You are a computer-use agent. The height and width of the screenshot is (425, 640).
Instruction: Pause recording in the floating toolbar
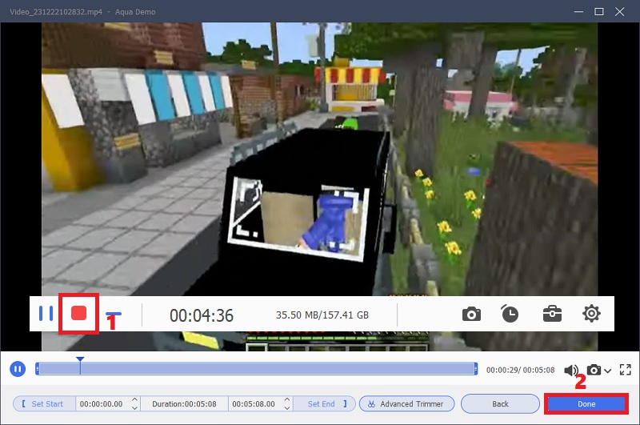(x=46, y=314)
